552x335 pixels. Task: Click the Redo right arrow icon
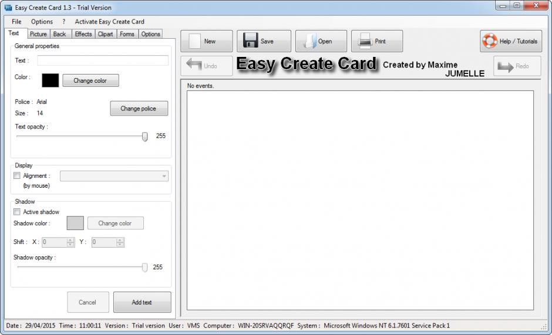coord(506,66)
